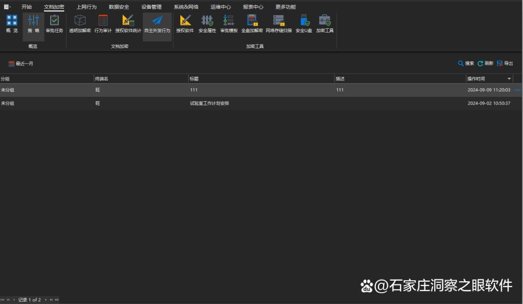Sort by the 标题 column header

pyautogui.click(x=261, y=78)
